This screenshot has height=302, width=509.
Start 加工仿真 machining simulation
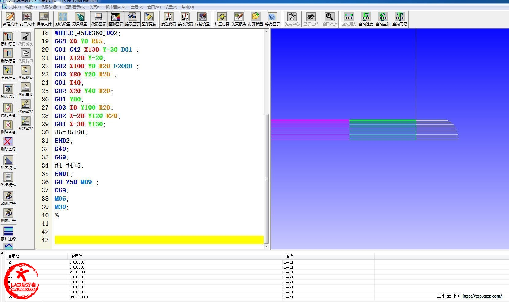(222, 19)
